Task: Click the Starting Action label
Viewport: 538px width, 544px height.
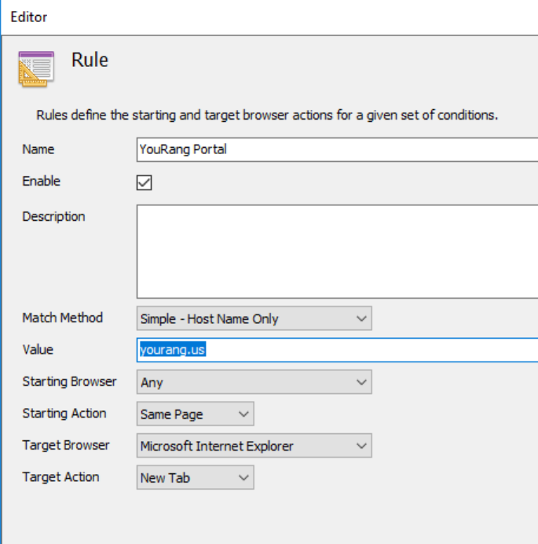Action: click(x=64, y=414)
